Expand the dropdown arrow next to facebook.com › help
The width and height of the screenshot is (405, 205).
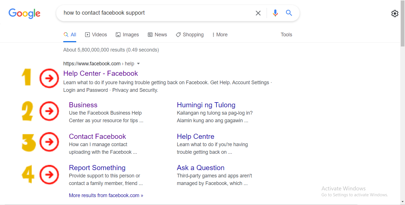[x=138, y=64]
